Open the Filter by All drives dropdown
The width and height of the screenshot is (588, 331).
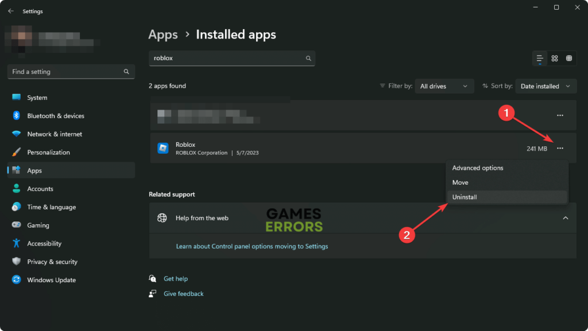(444, 86)
